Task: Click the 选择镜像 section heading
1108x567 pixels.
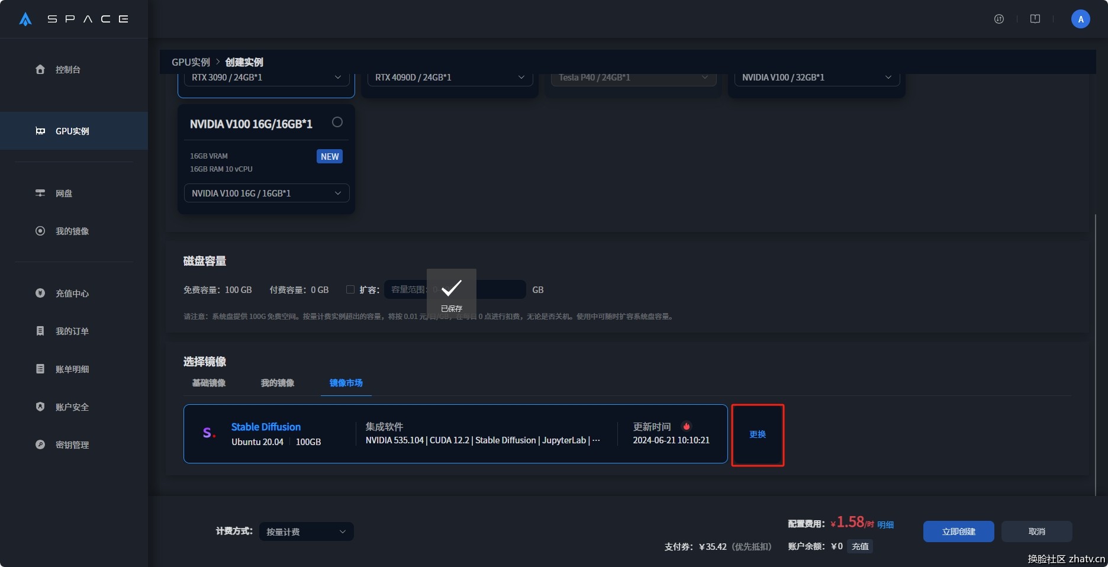Action: [x=205, y=362]
